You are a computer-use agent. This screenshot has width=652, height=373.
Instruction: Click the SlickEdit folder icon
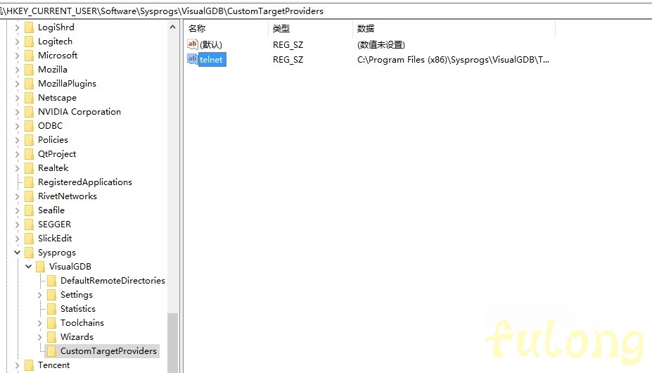tap(29, 239)
